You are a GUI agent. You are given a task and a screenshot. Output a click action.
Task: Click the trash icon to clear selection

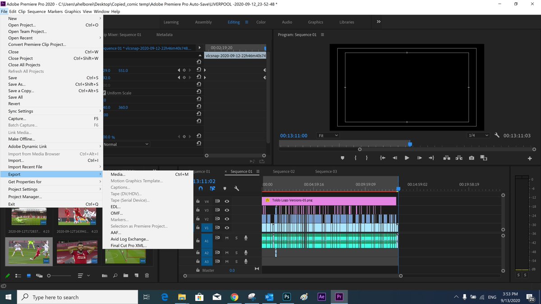tap(147, 276)
